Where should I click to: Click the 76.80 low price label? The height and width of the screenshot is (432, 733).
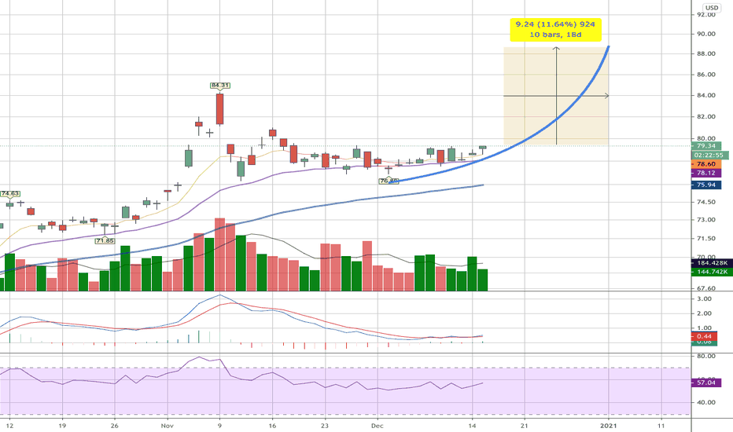tap(389, 181)
